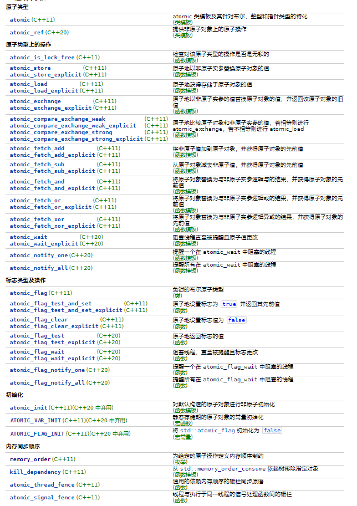Screen dimensions: 357x506
Task: Click the 内存同步顺序 section heading
Action: (x=23, y=447)
